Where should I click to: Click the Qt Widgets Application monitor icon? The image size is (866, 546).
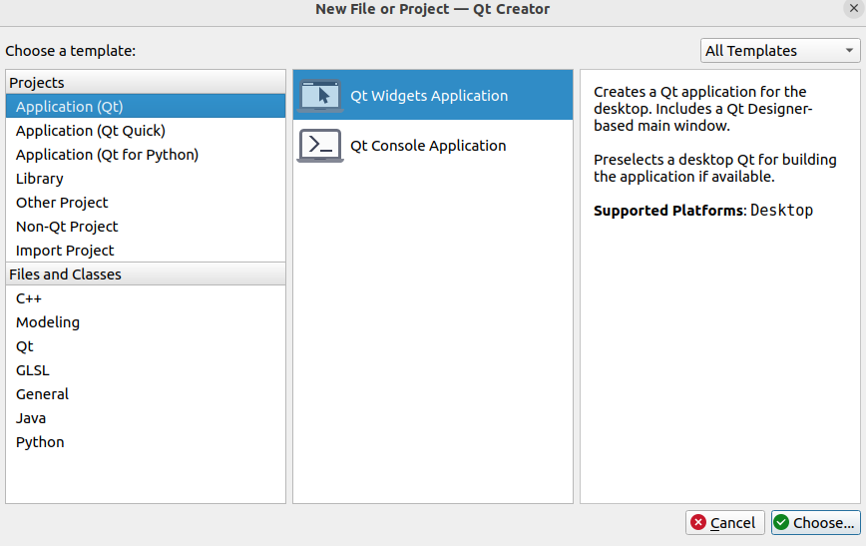click(320, 96)
